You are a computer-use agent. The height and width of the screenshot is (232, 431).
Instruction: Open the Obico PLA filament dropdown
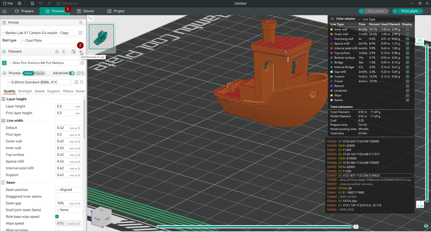pyautogui.click(x=43, y=63)
